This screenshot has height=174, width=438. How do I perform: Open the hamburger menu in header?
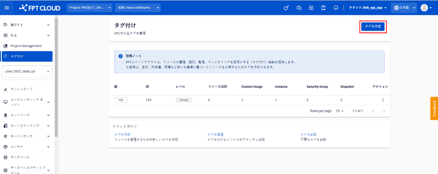point(7,8)
